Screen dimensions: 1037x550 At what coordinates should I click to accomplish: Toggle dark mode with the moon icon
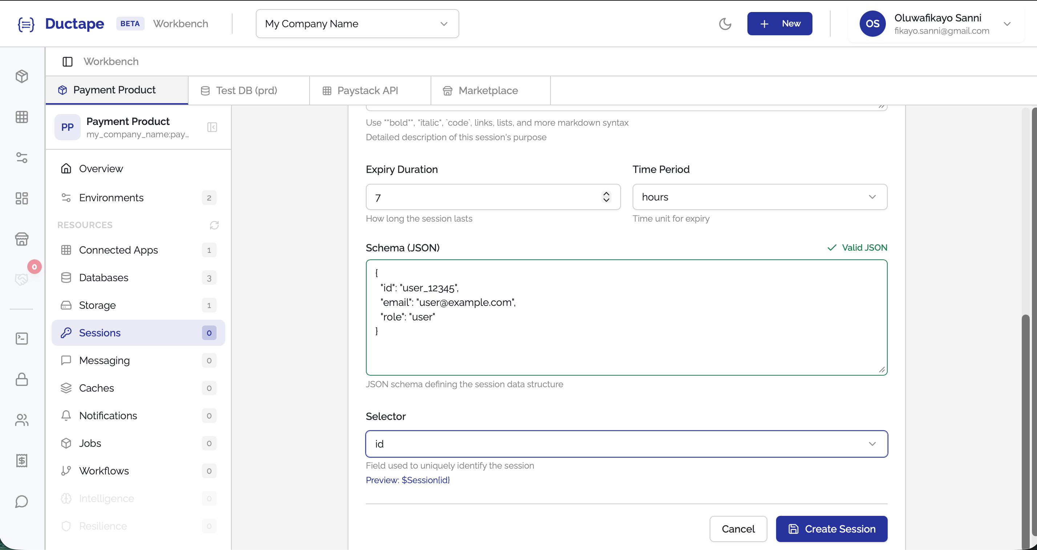click(725, 23)
